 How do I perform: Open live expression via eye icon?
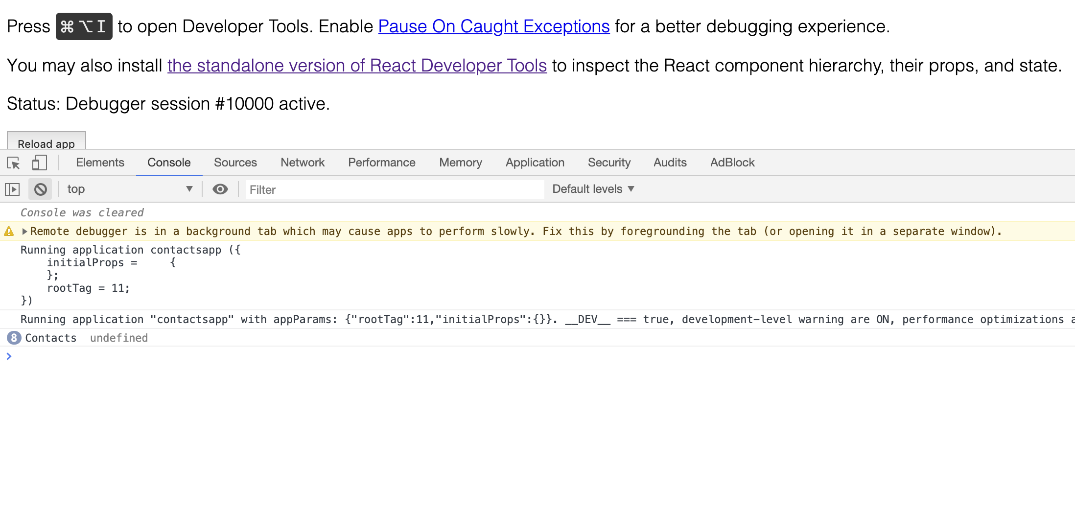(x=220, y=189)
